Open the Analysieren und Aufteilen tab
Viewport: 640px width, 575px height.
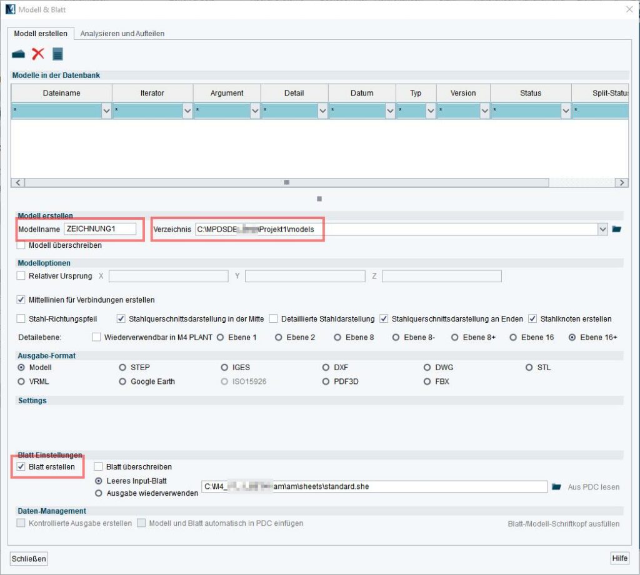coord(122,34)
